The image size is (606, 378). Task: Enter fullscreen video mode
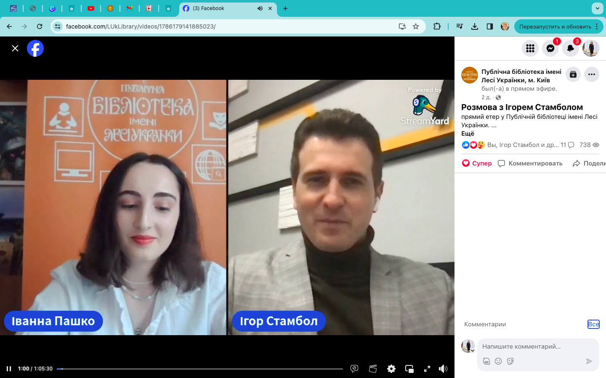[427, 369]
